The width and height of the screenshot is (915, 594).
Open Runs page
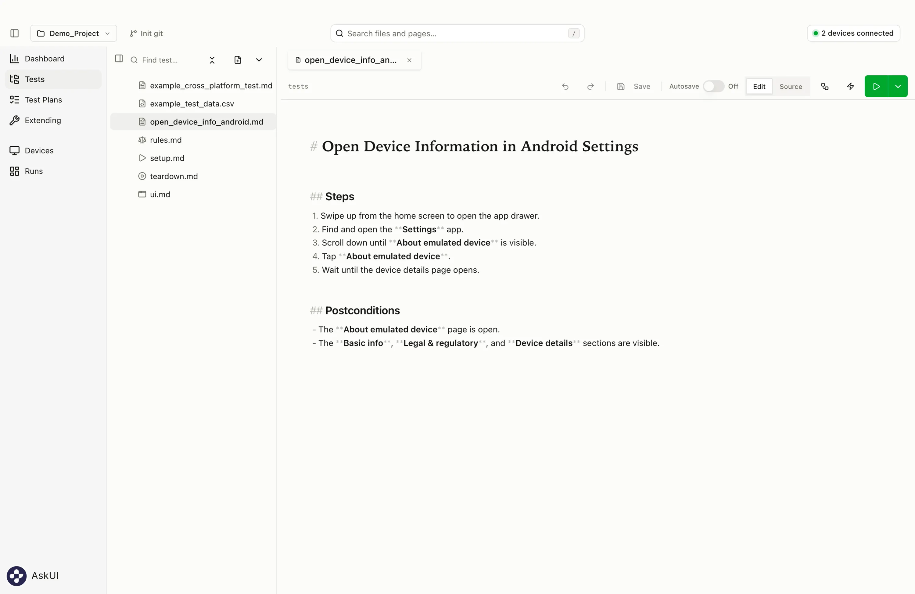(x=53, y=171)
